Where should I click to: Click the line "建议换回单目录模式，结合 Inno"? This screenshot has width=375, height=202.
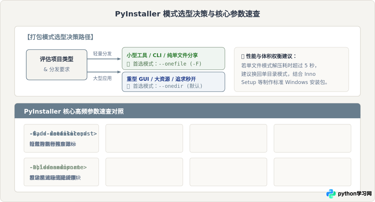pos(278,74)
